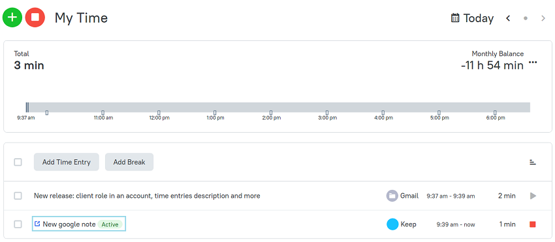
Task: Click the Gmail project label
Action: pyautogui.click(x=409, y=196)
